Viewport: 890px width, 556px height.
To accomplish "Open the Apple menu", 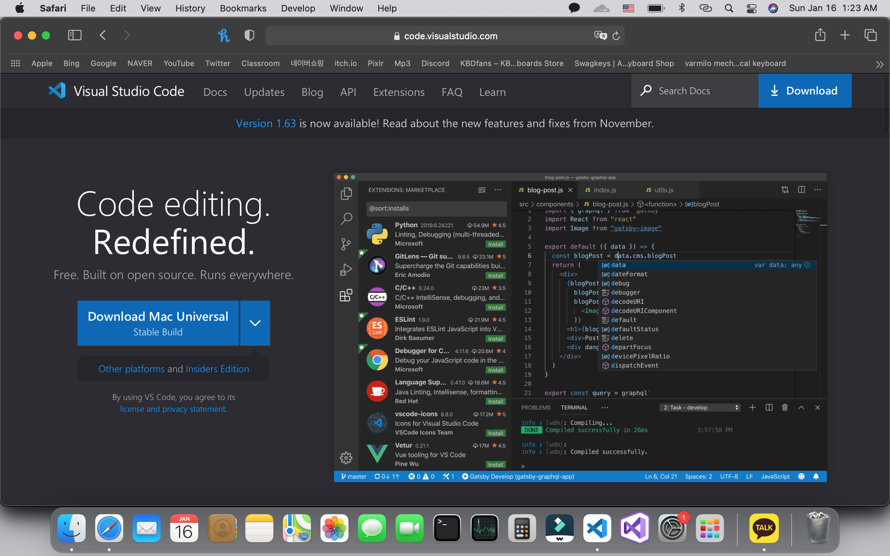I will coord(19,8).
